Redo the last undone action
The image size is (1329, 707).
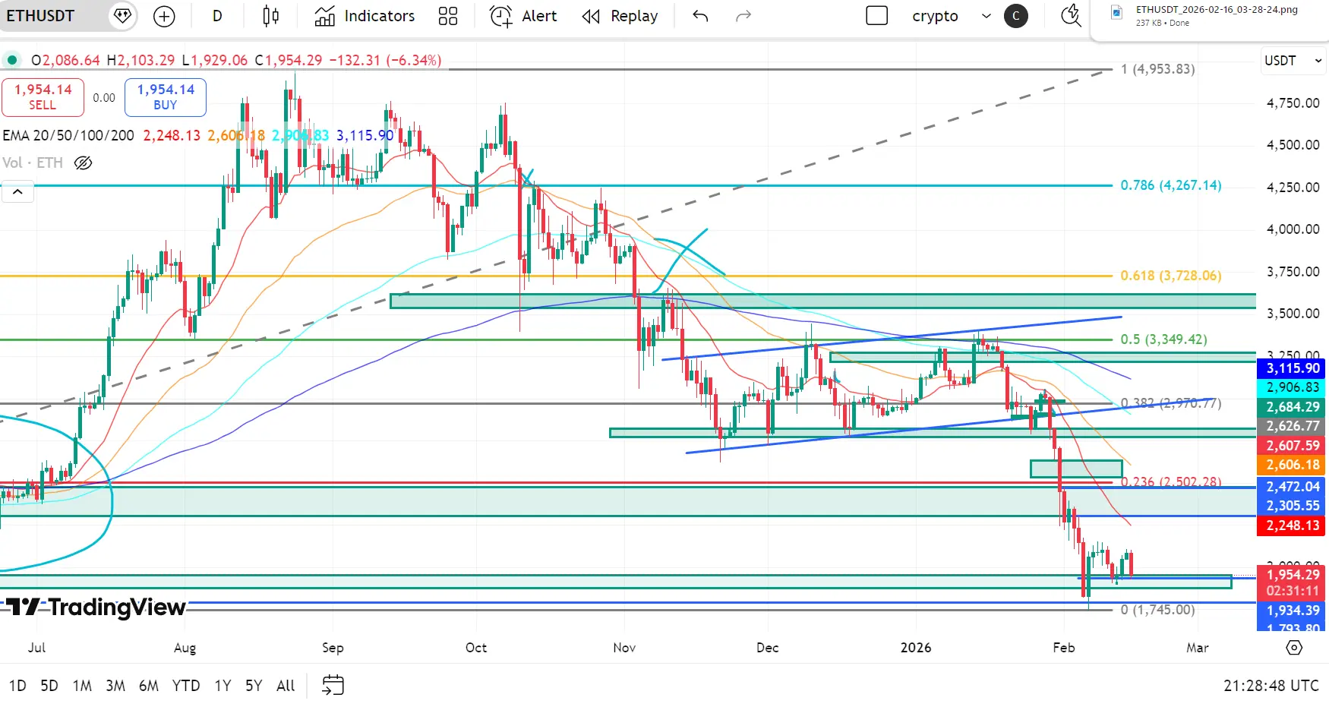point(743,16)
